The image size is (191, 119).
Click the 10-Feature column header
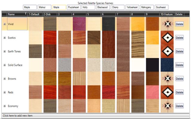pos(167,14)
